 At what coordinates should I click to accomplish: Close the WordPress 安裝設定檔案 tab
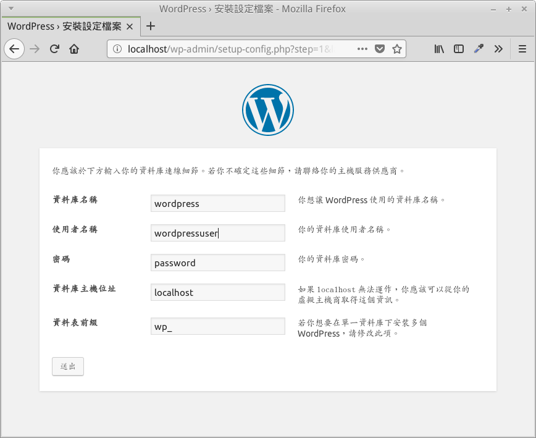[130, 27]
